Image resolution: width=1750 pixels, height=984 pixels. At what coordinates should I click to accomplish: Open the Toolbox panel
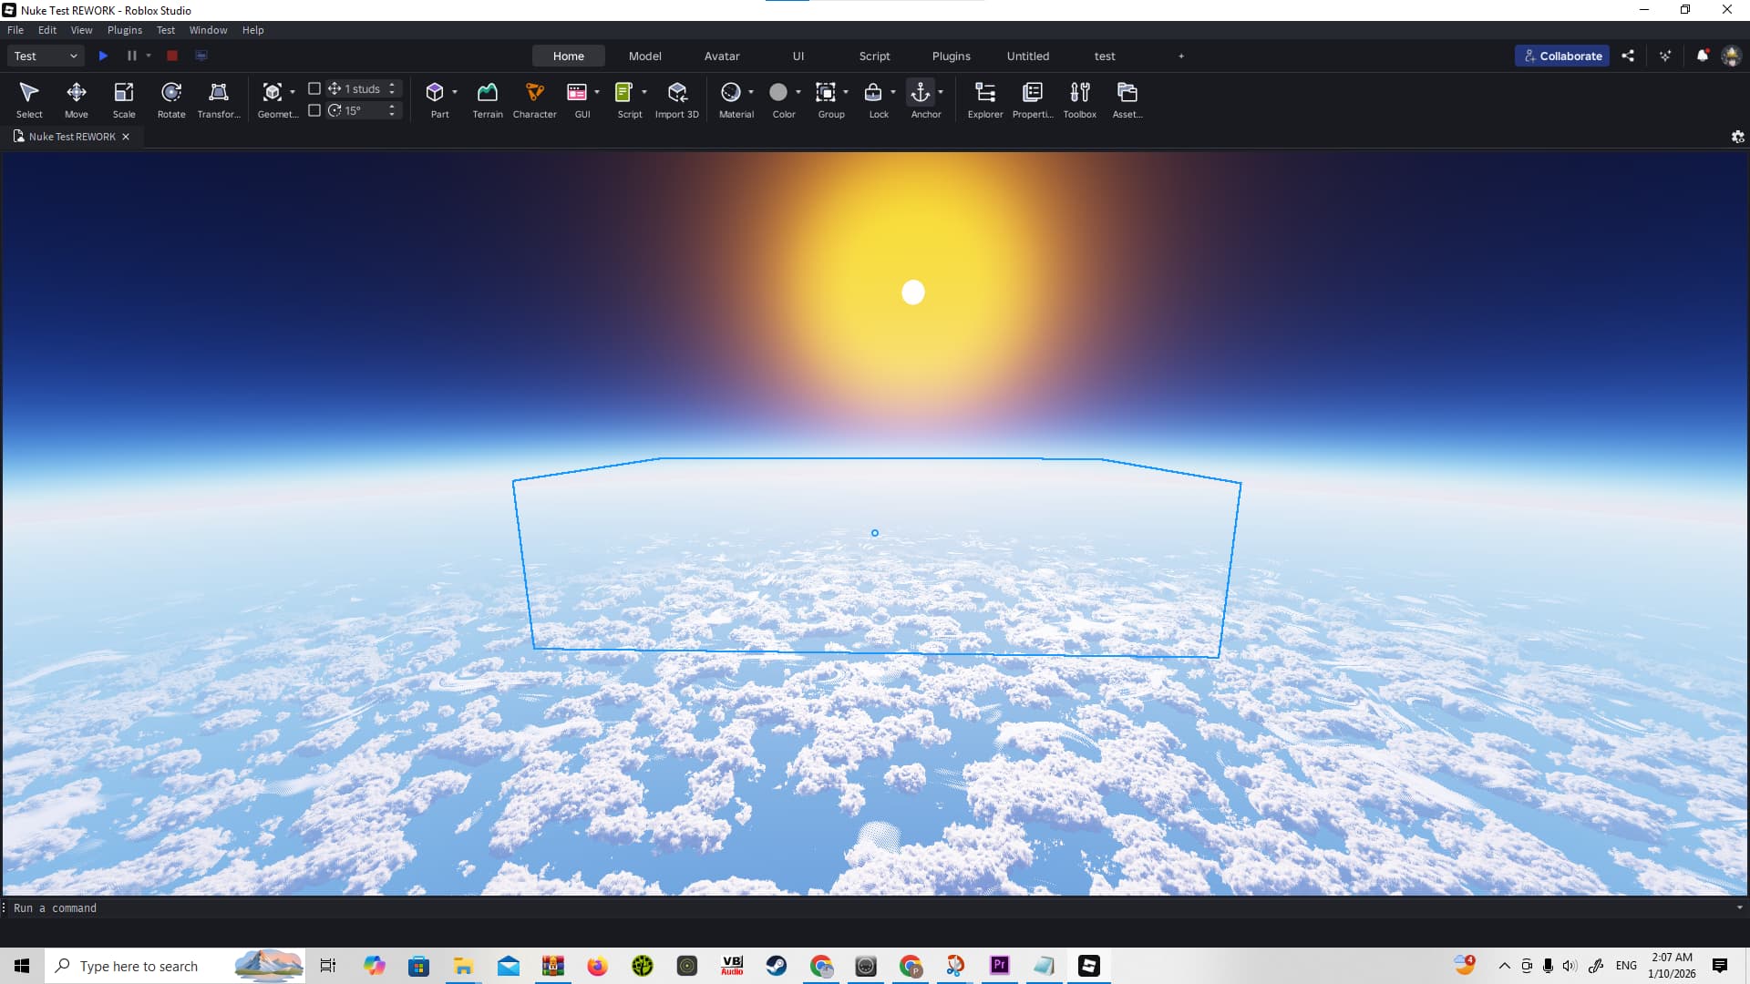tap(1080, 99)
